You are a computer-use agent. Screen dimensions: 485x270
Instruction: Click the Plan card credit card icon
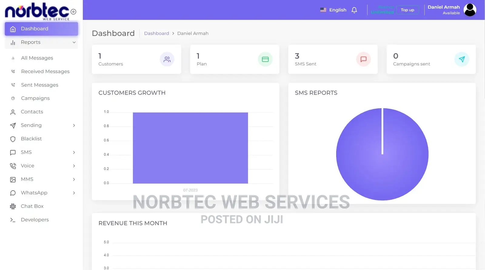pyautogui.click(x=265, y=59)
